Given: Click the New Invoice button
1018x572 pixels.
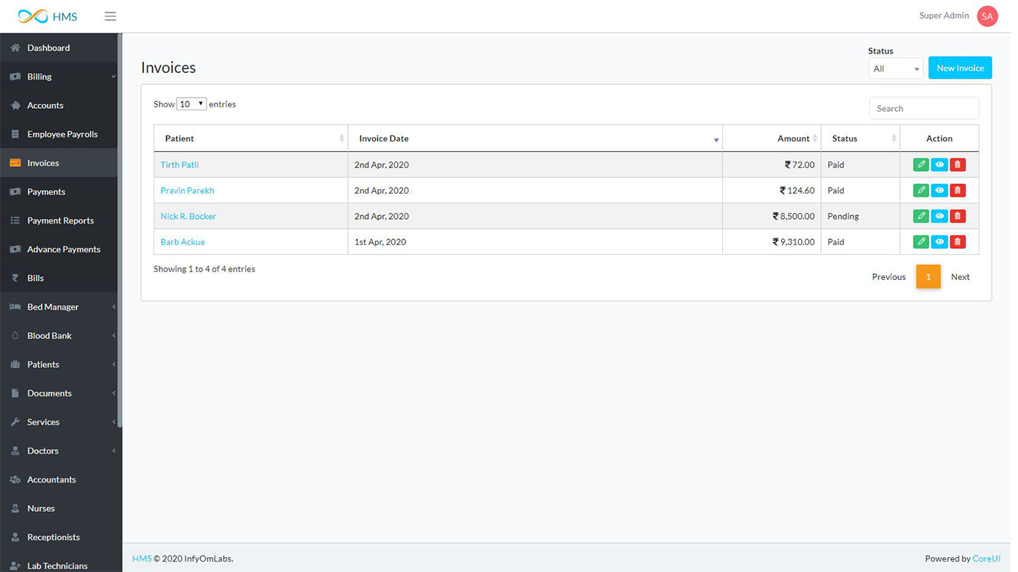Looking at the screenshot, I should pyautogui.click(x=960, y=68).
